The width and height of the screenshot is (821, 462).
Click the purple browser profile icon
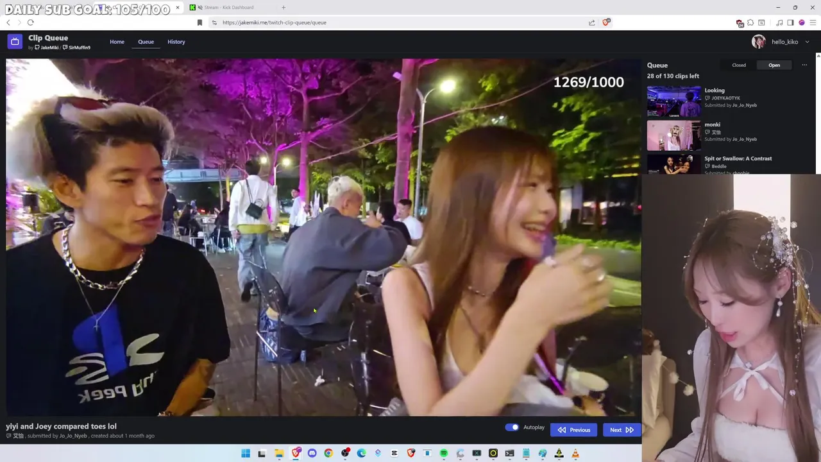(802, 22)
